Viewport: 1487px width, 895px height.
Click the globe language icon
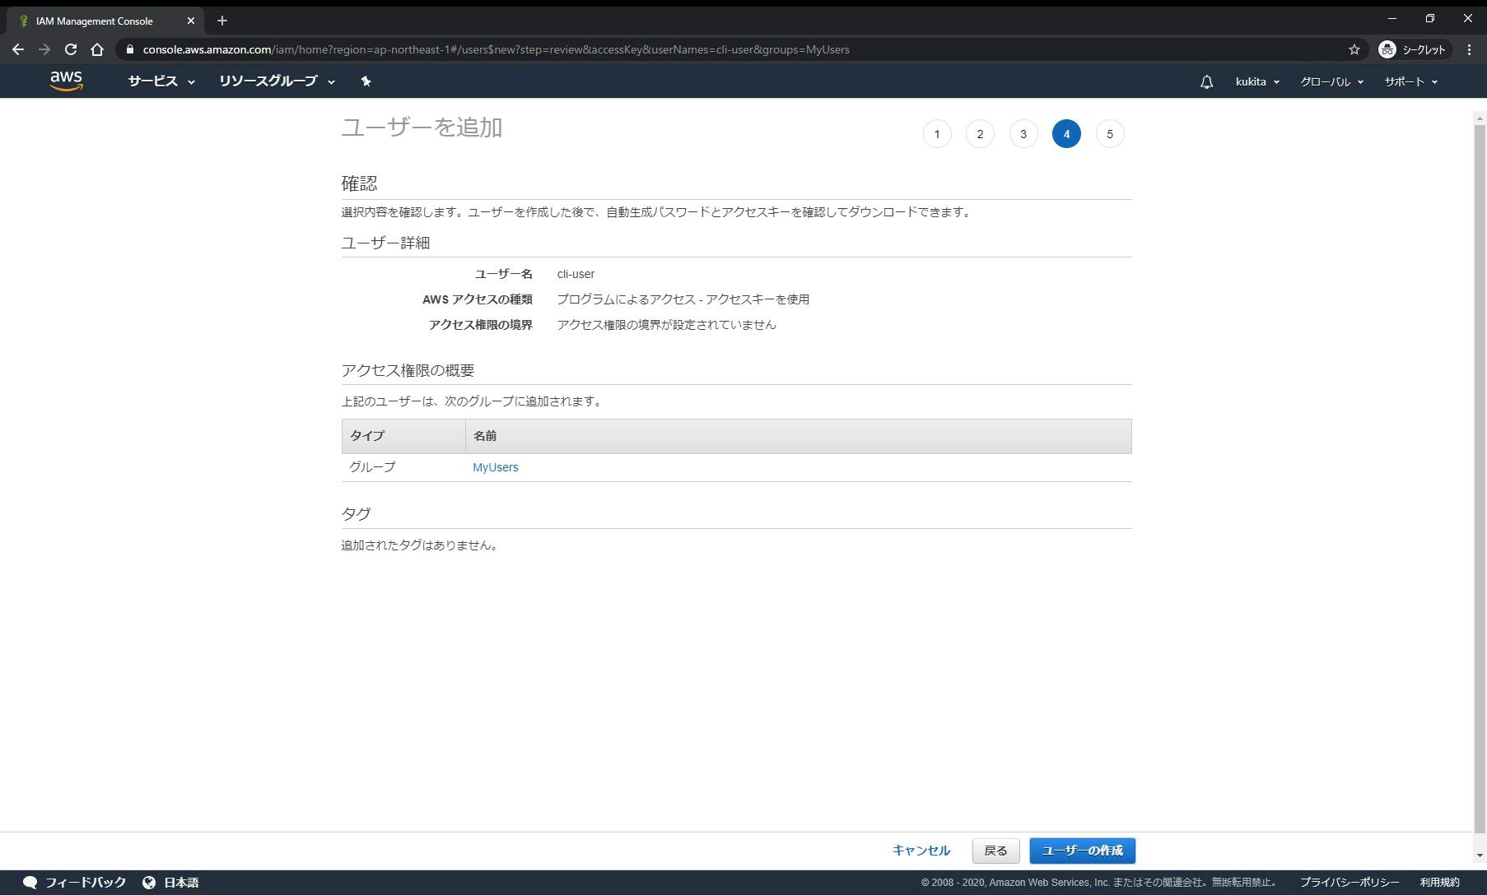[149, 882]
